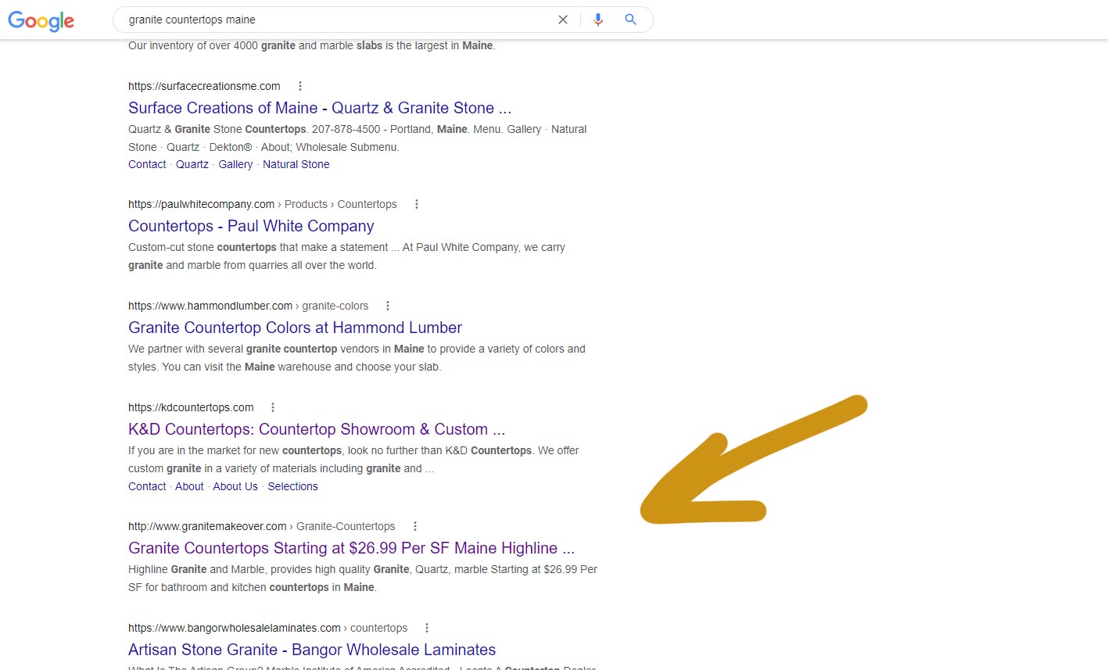The height and width of the screenshot is (670, 1108).
Task: Open three-dot menu next to surfacecreationsme.com
Action: tap(300, 86)
